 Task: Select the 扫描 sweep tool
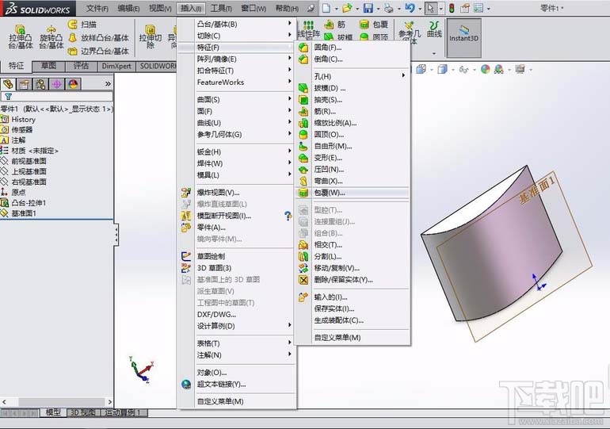[82, 24]
